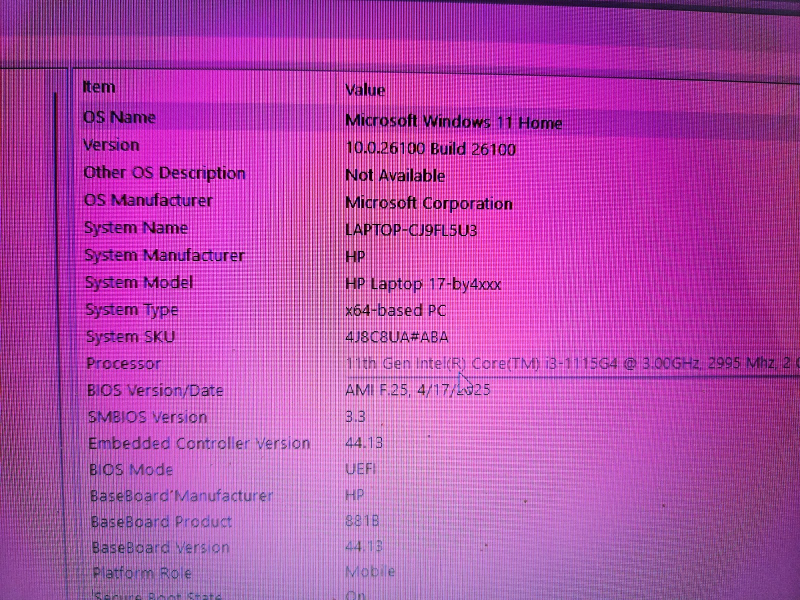Select the Embedded Controller Version row label
Viewport: 800px width, 600px height.
pos(199,443)
